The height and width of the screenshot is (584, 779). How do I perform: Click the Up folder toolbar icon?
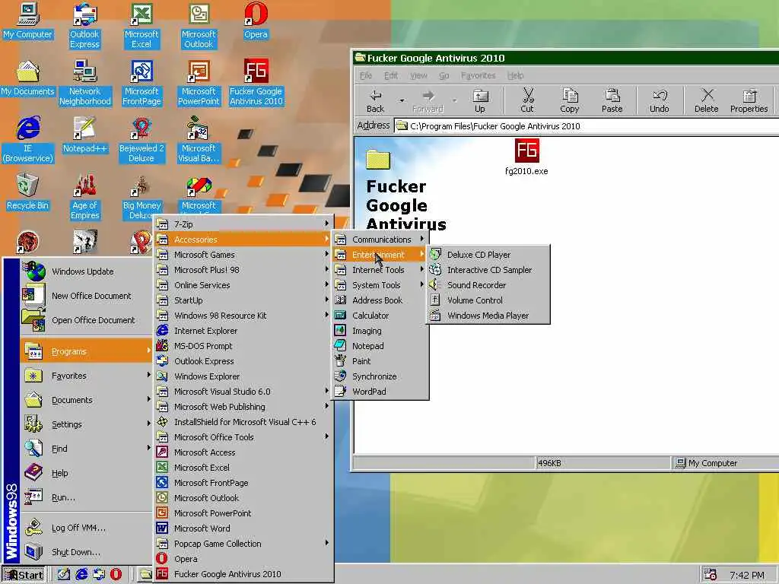[480, 95]
